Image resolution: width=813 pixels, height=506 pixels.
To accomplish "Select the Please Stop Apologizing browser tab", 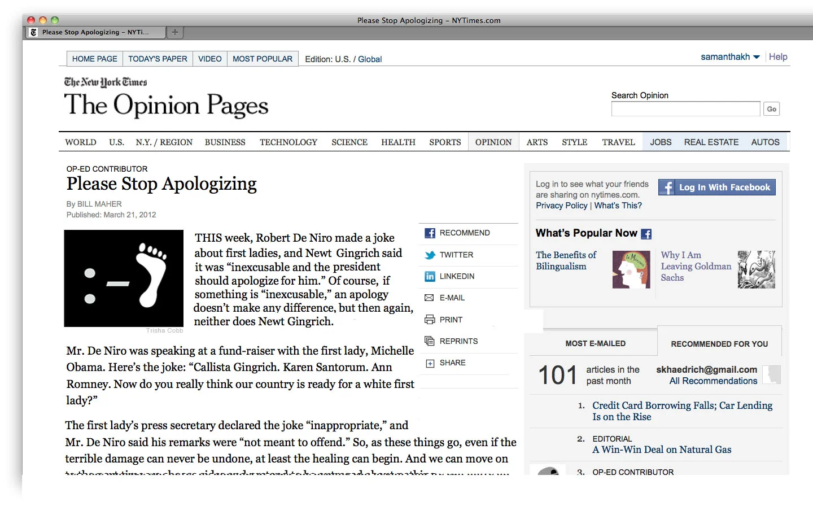I will (x=96, y=32).
